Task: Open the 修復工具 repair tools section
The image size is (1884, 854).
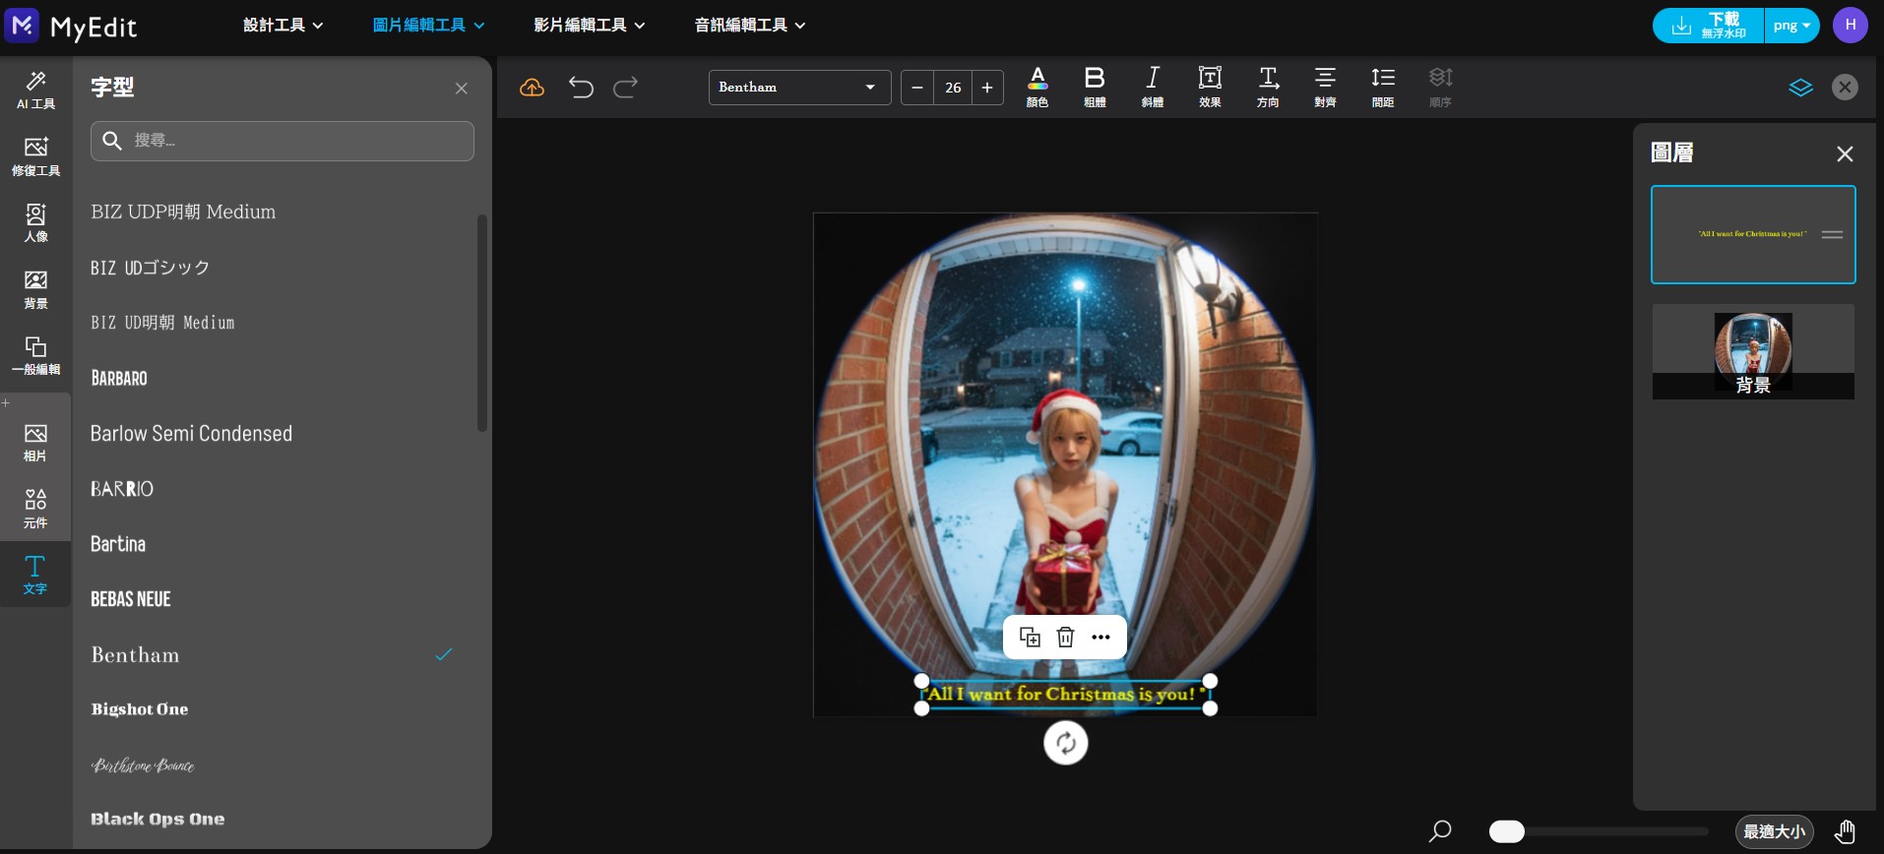Action: (x=35, y=156)
